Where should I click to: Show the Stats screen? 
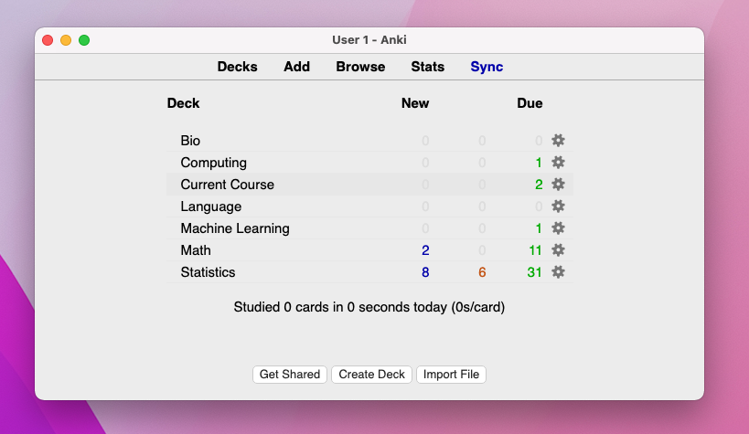tap(427, 67)
